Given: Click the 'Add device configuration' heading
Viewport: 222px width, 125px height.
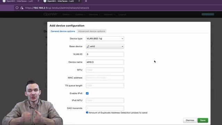Looking at the screenshot, I should click(x=67, y=25).
